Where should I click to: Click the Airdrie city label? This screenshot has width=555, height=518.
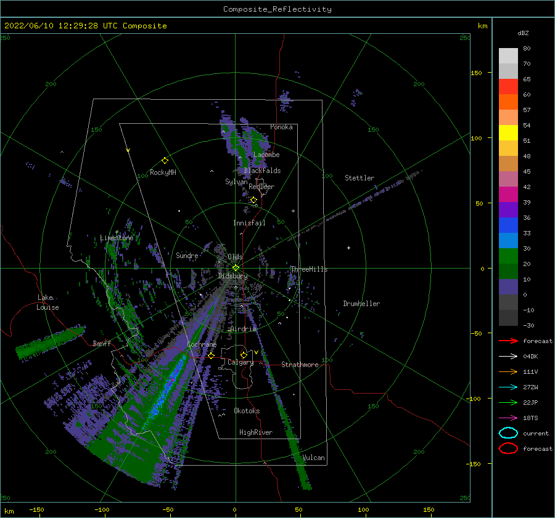click(243, 329)
